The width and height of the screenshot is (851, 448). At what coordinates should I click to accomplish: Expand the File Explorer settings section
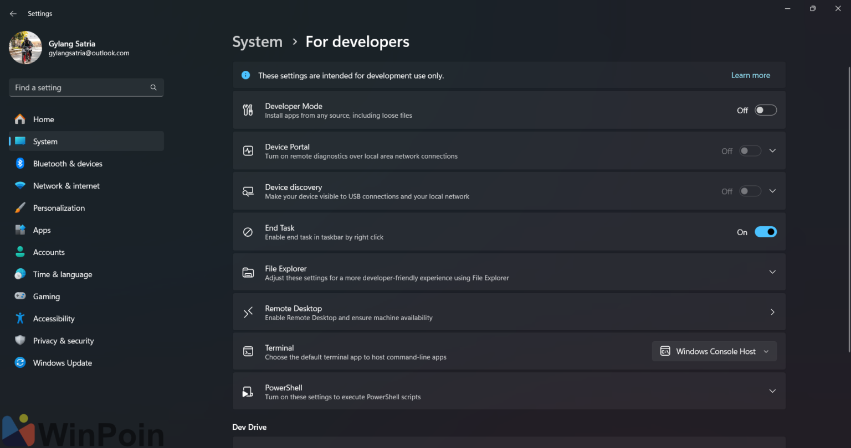click(x=772, y=272)
